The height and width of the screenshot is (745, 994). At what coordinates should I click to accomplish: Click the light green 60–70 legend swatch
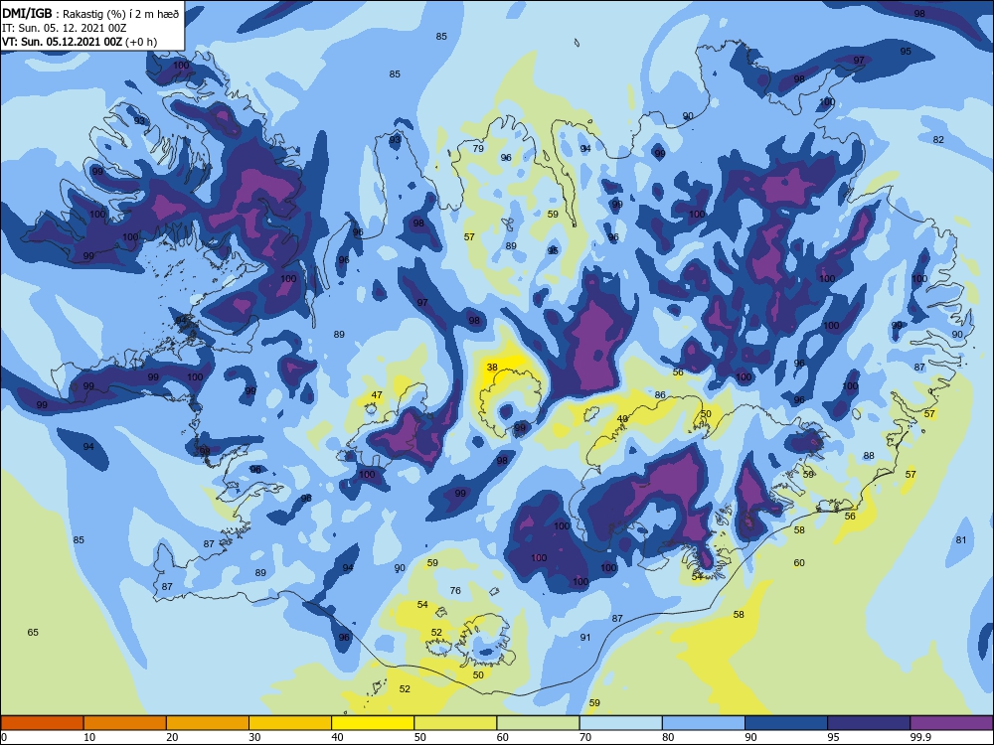coord(538,723)
